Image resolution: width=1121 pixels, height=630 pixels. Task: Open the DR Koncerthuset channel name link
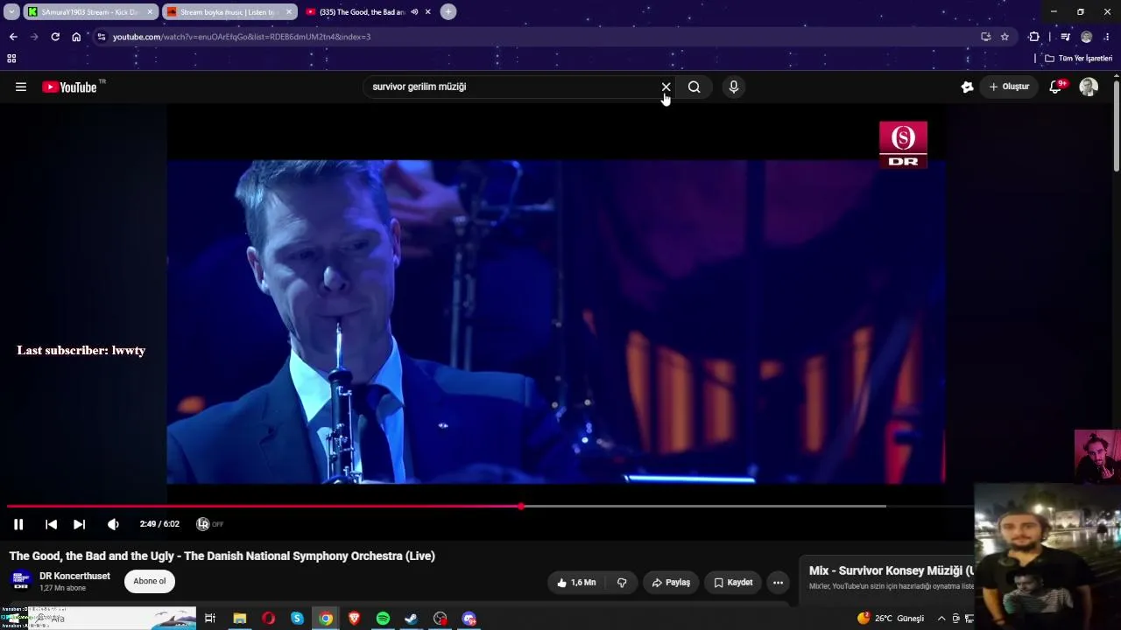tap(74, 576)
